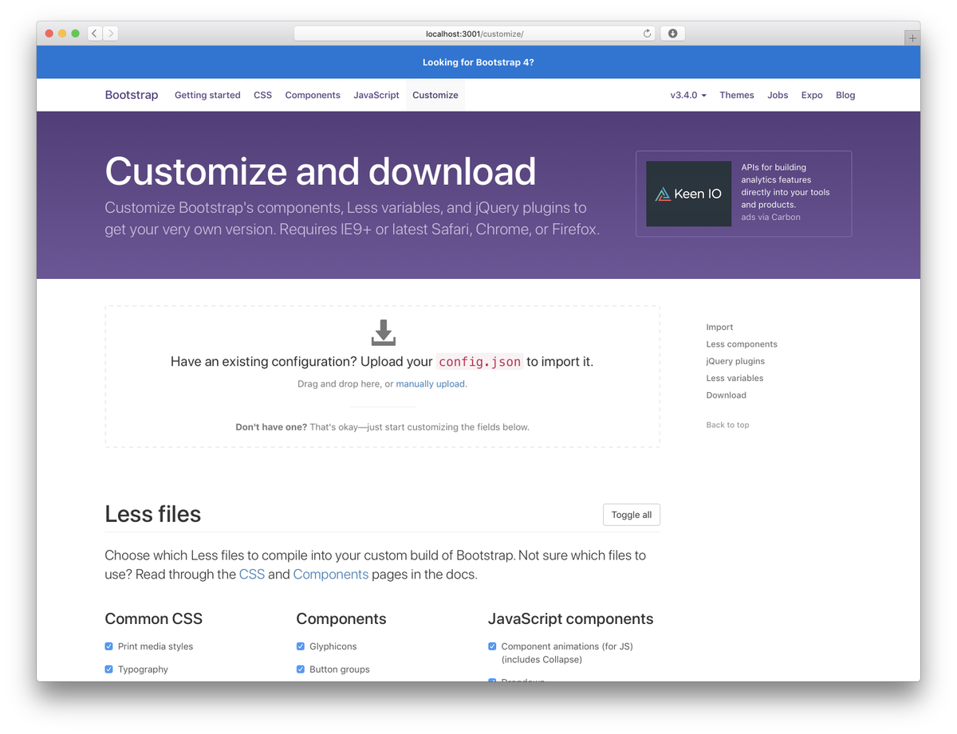
Task: Open Safari downloads icon
Action: tap(672, 33)
